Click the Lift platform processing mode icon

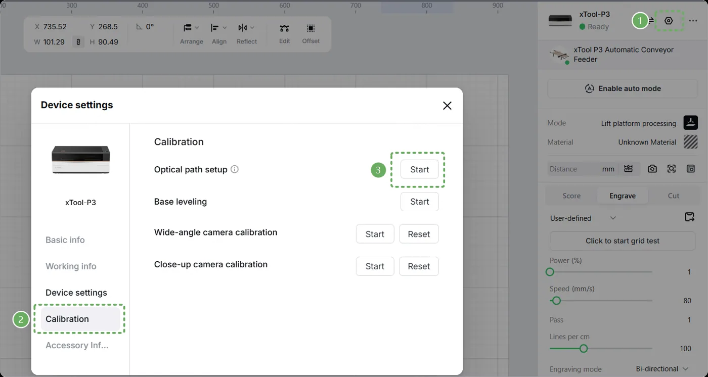691,123
